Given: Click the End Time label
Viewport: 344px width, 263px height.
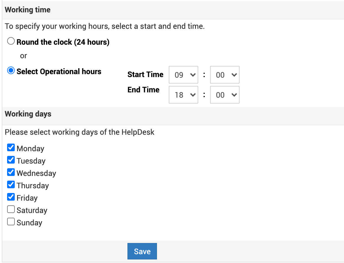Looking at the screenshot, I should [x=143, y=90].
